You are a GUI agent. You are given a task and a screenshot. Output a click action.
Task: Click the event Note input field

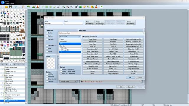(74, 23)
